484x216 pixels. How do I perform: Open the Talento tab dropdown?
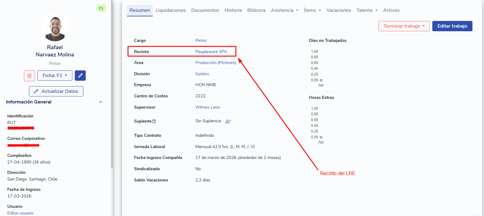click(367, 10)
